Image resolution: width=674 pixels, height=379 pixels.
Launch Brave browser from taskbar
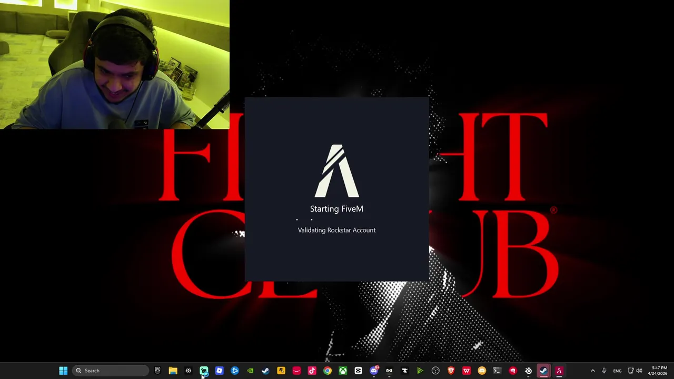(451, 371)
